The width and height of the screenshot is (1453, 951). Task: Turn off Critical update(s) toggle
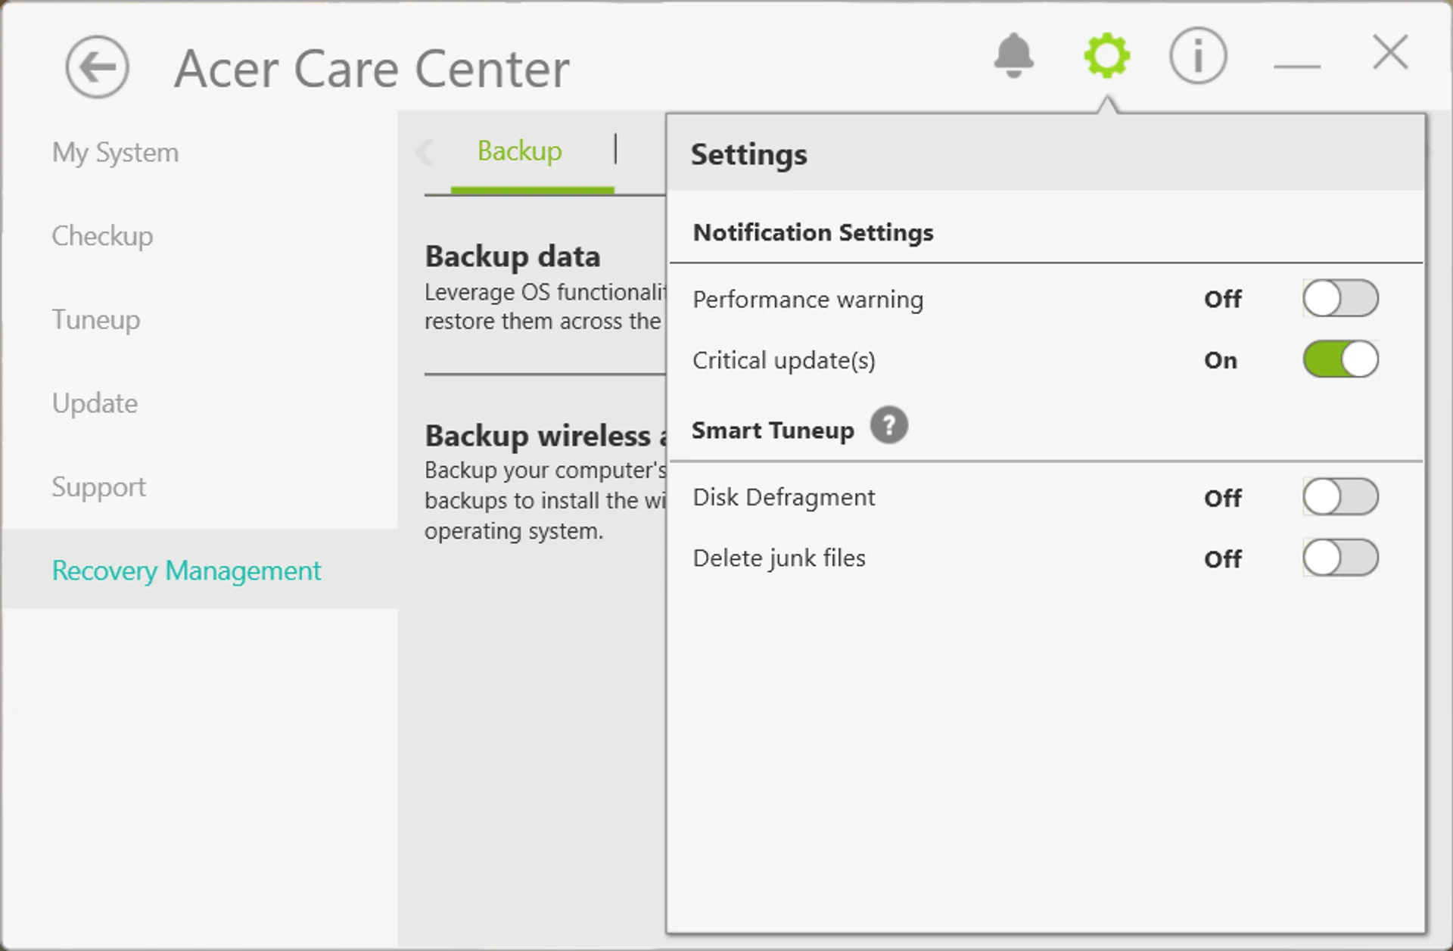click(1340, 359)
